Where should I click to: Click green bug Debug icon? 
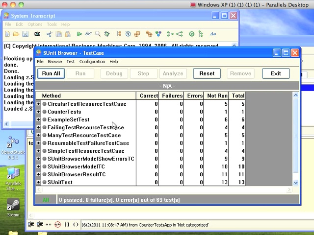click(107, 34)
